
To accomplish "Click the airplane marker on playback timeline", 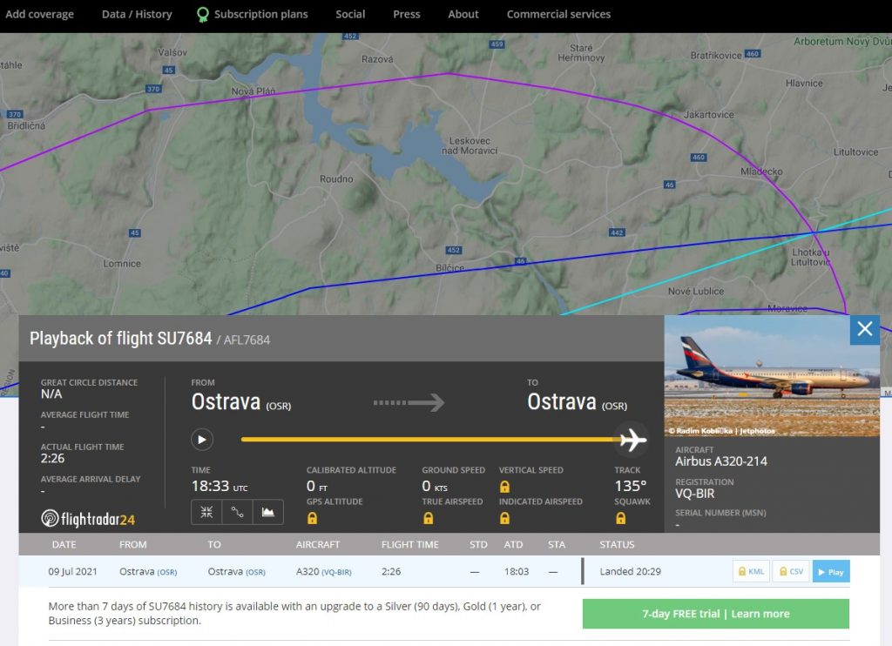I will coord(632,440).
